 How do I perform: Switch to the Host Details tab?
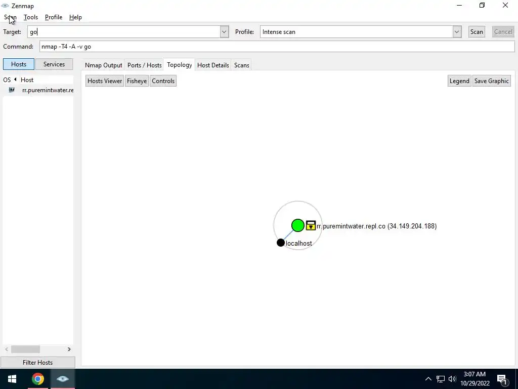pos(213,65)
